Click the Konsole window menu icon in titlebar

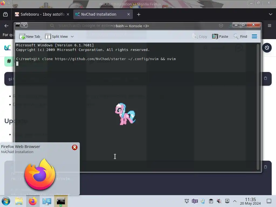18,25
